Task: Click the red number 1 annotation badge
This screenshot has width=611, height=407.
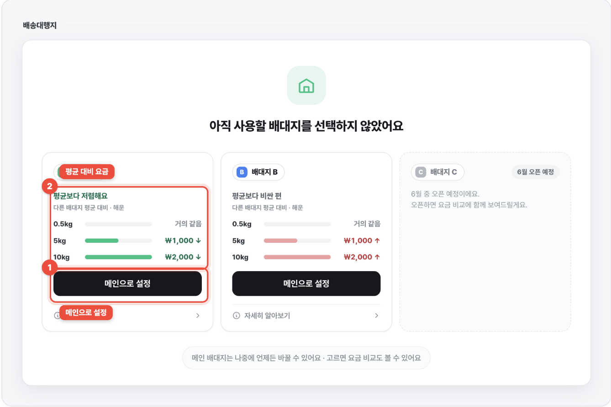Action: tap(49, 268)
